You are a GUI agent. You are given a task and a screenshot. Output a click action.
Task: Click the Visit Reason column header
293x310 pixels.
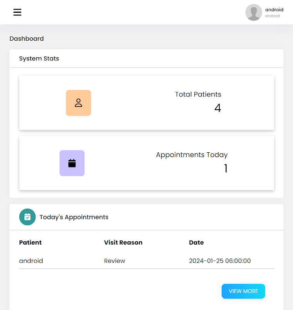click(123, 243)
